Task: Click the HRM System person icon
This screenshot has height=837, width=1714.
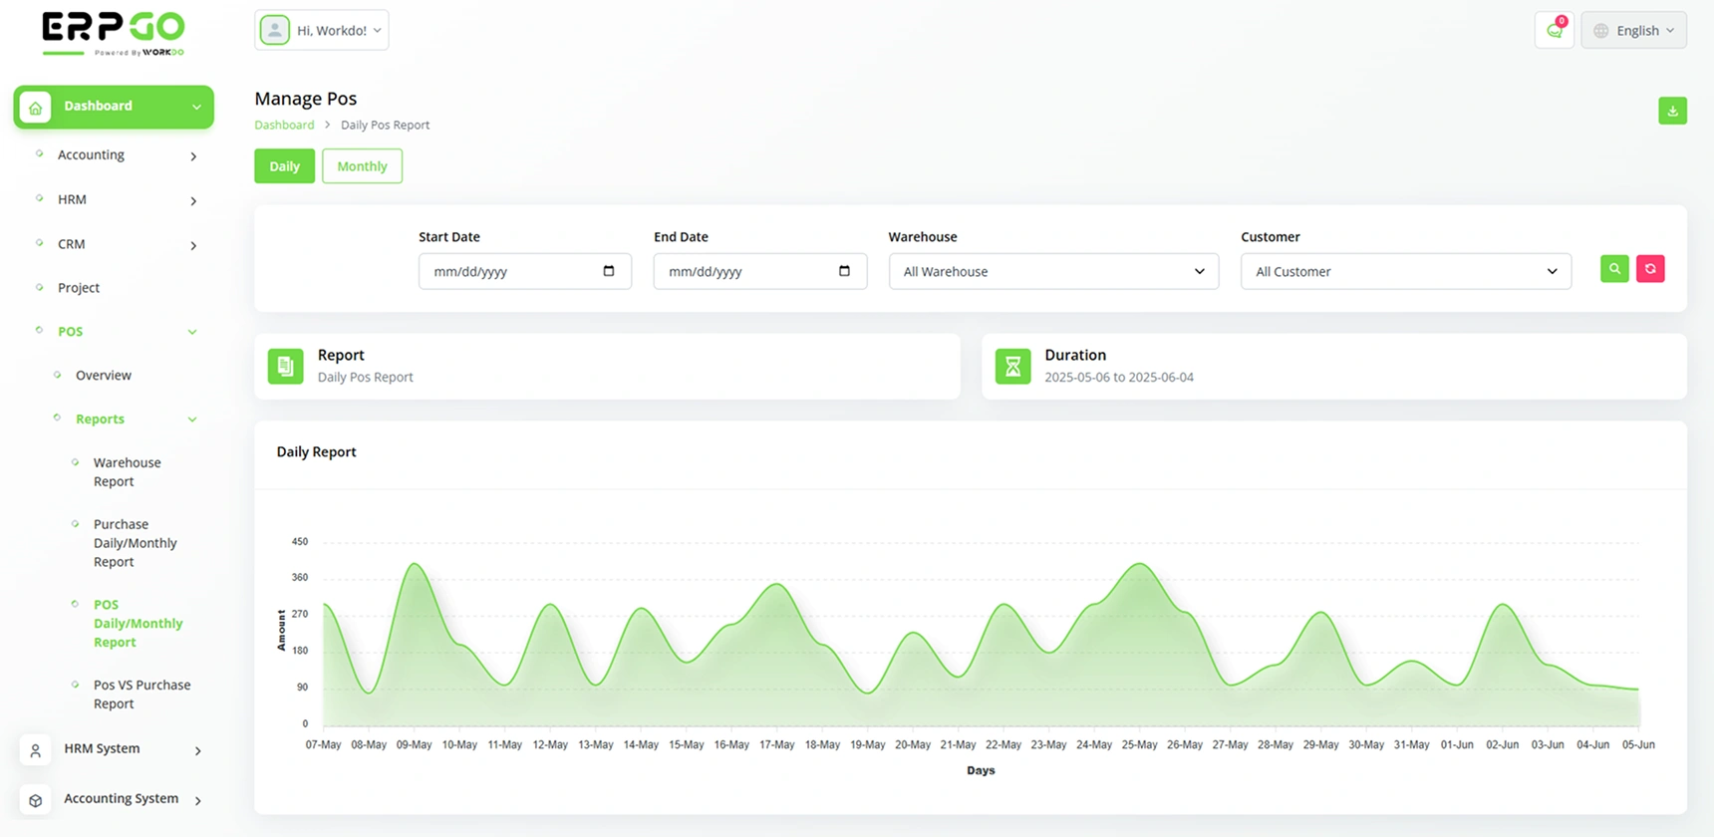Action: (x=35, y=749)
